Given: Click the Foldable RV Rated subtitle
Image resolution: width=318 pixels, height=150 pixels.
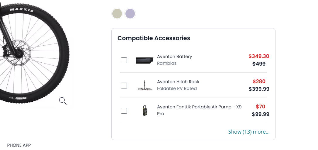Looking at the screenshot, I should (177, 88).
